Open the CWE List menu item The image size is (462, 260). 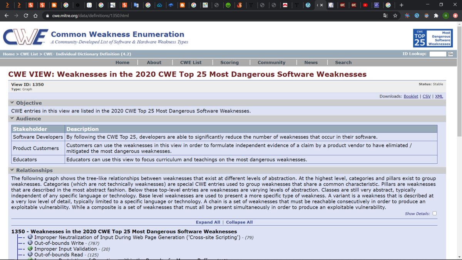click(x=191, y=62)
